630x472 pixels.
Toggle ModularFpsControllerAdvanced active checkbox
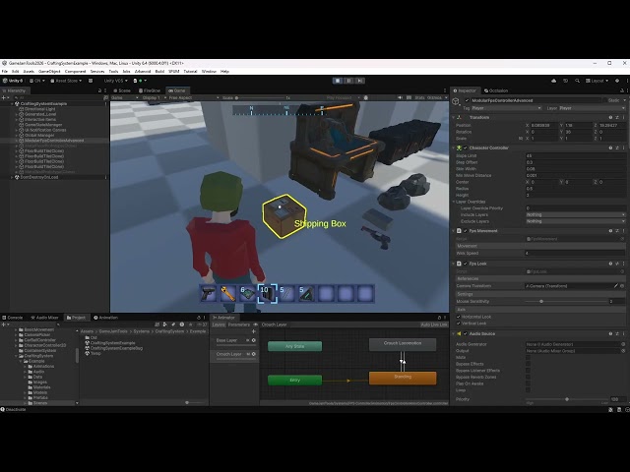coord(467,100)
